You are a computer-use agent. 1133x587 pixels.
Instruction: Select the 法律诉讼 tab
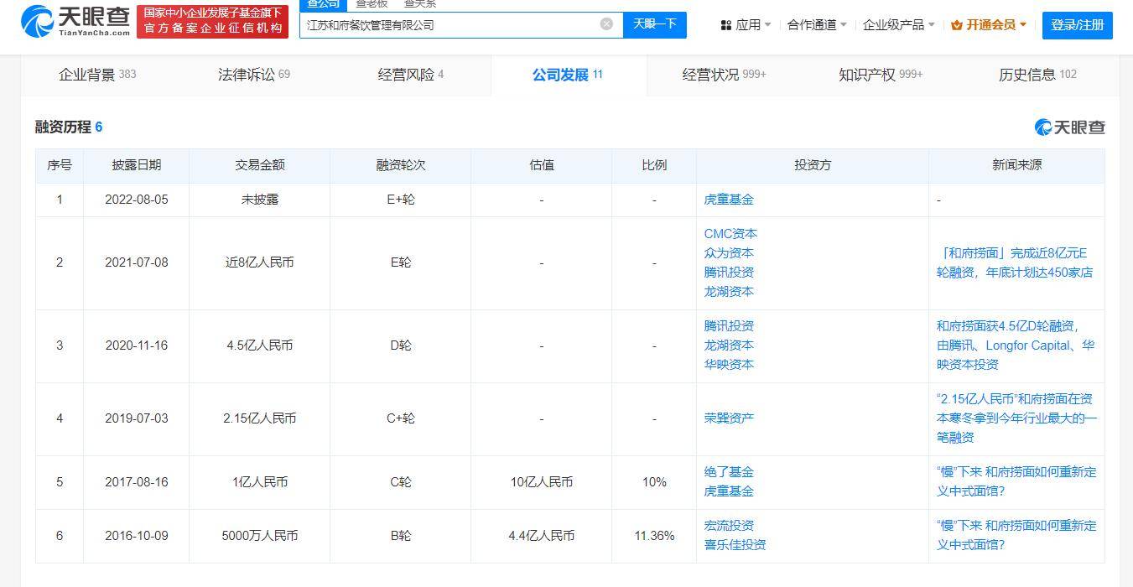244,74
